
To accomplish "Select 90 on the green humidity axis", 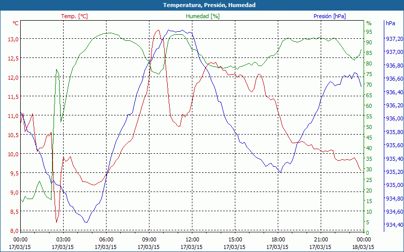I will (x=369, y=42).
